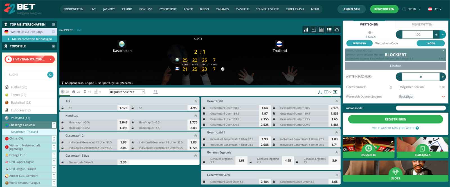
Task: Click the Löschen button
Action: (395, 66)
